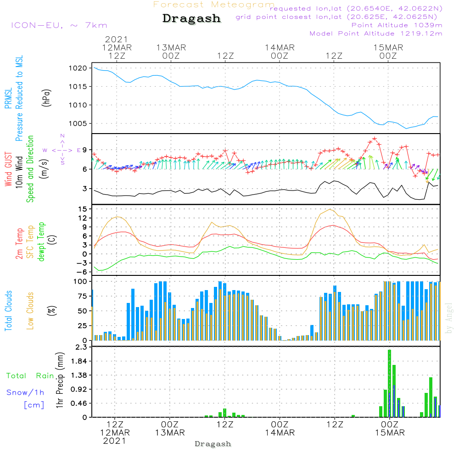Screen dimensions: 459x459
Task: Click 'Model Point Altitude 1219.12m' text
Action: (376, 34)
